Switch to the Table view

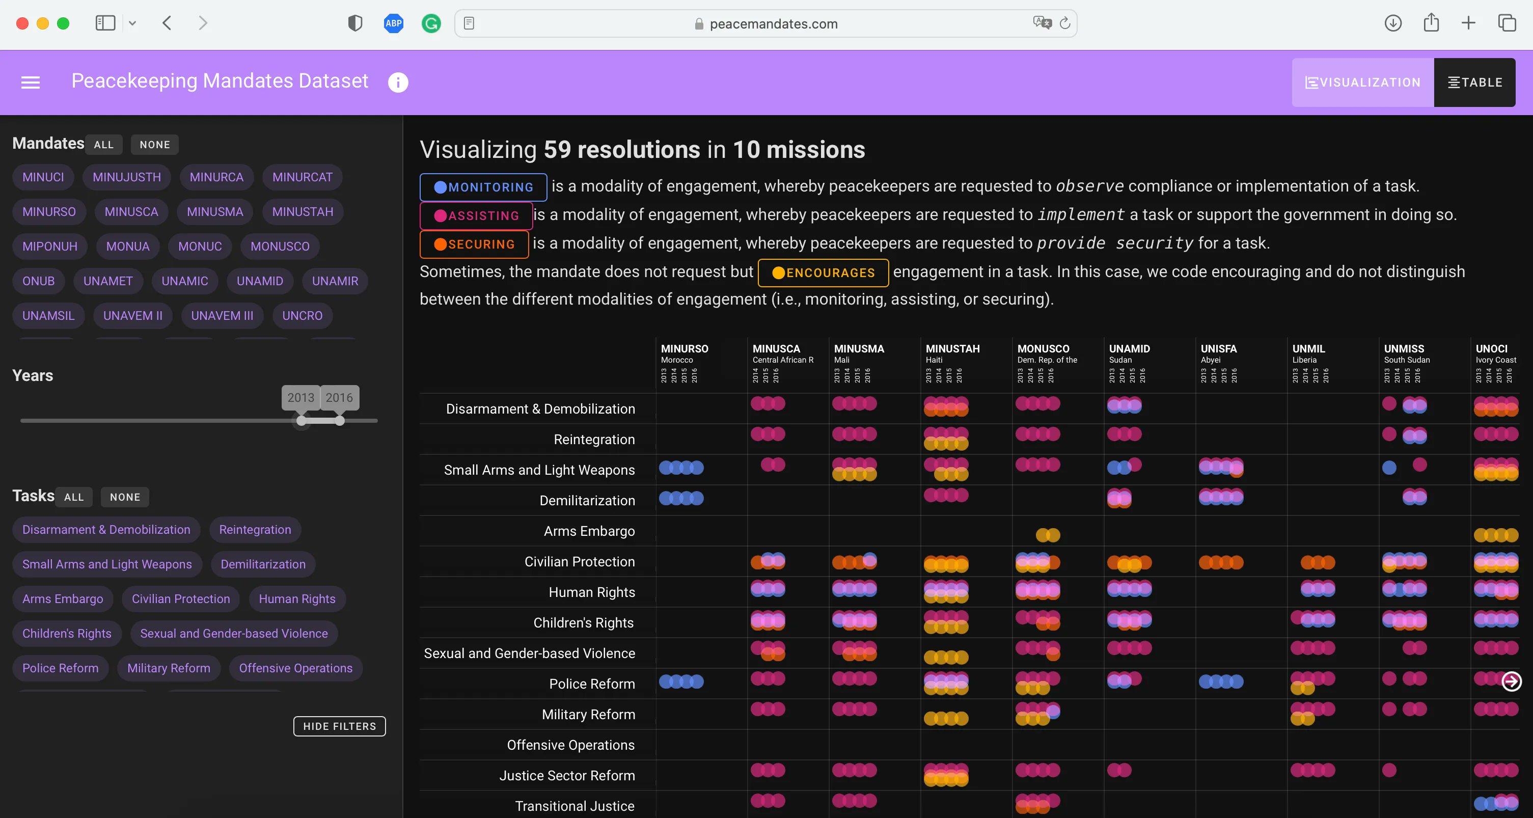pyautogui.click(x=1474, y=82)
